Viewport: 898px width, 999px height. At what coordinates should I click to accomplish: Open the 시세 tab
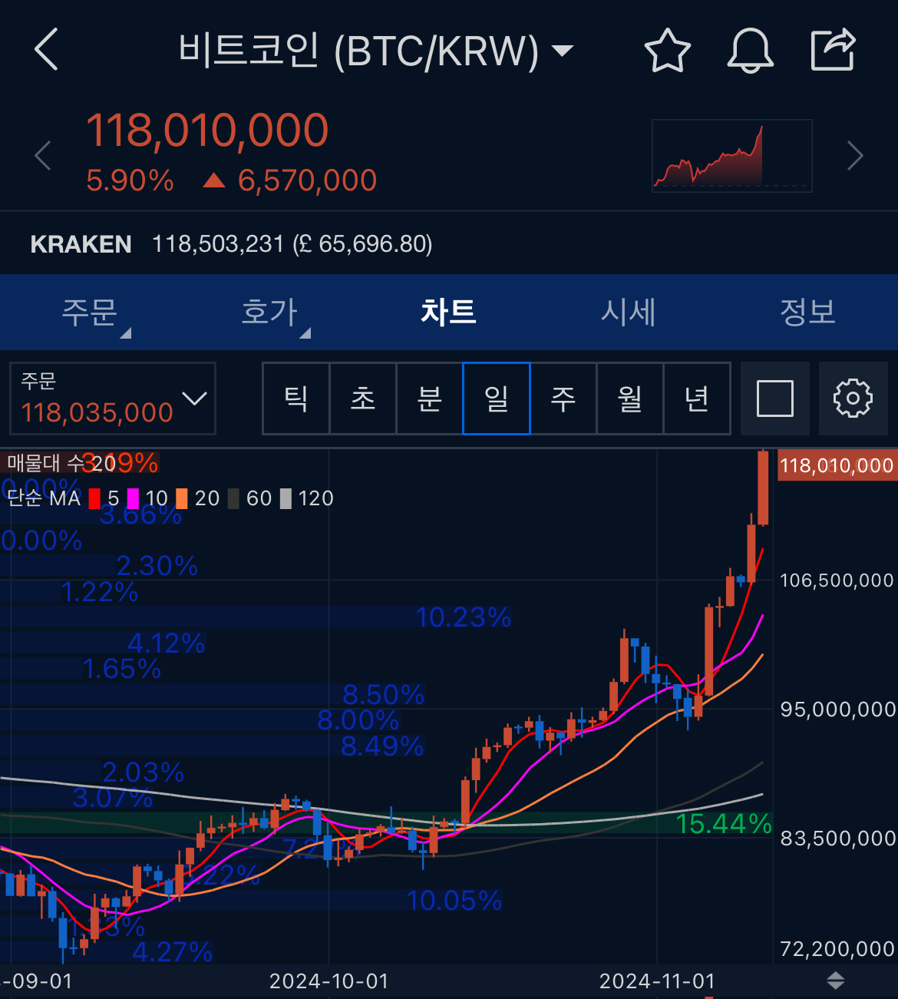coord(629,313)
